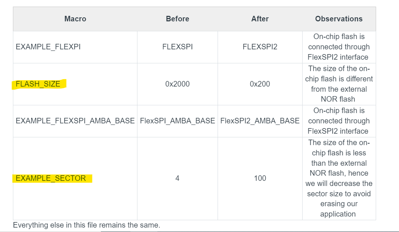Click the "Everything else in this file" sentence

86,225
